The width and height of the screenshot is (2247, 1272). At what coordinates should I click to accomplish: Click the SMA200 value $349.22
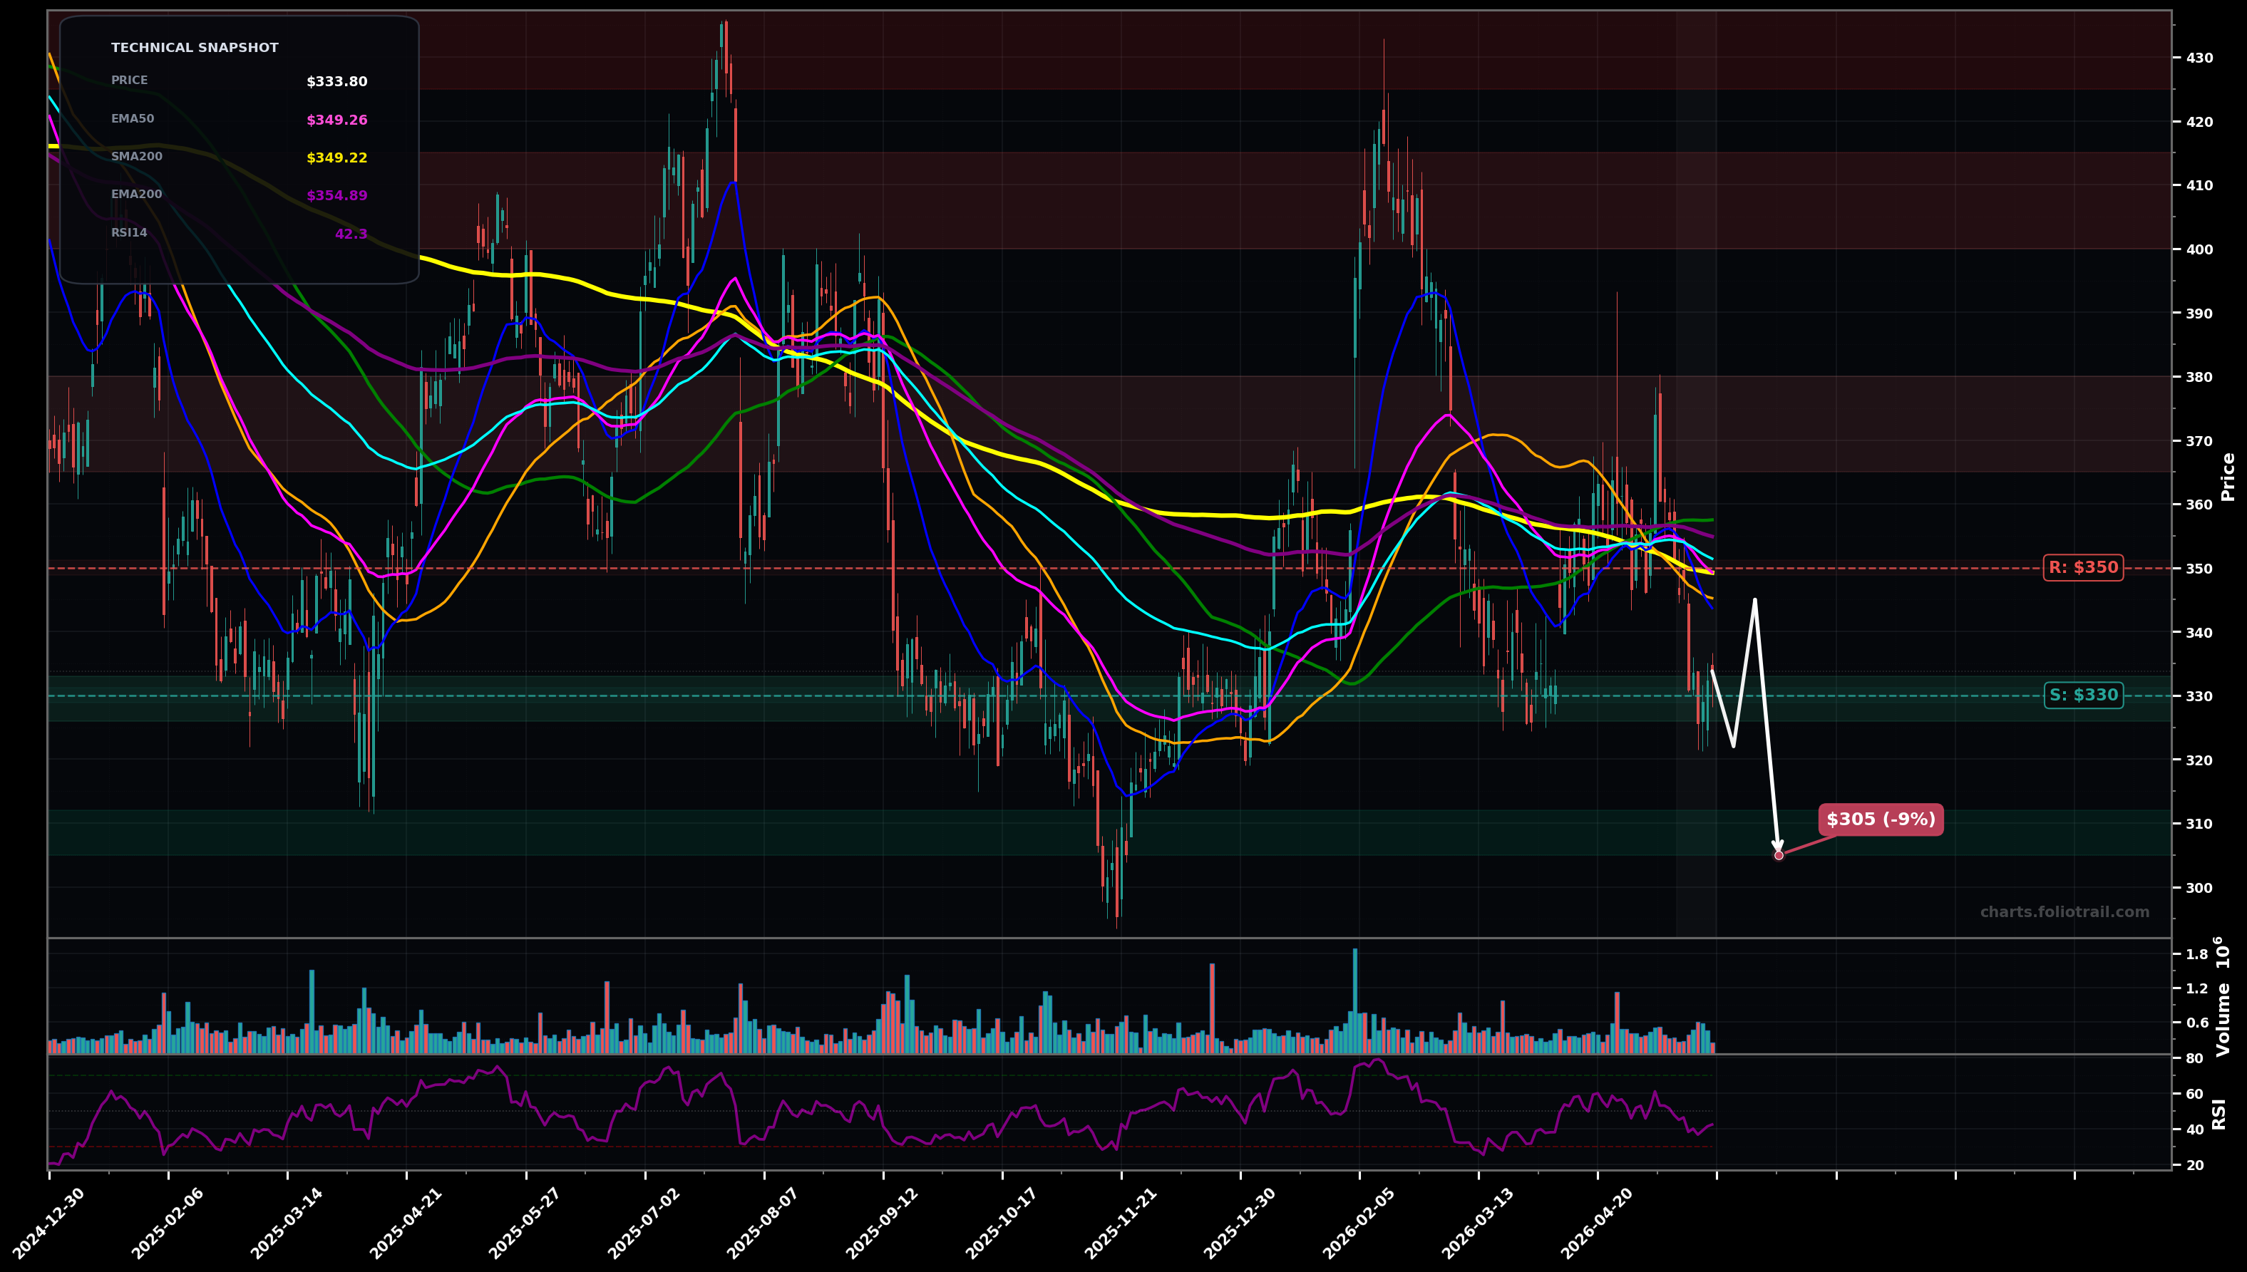pos(336,158)
